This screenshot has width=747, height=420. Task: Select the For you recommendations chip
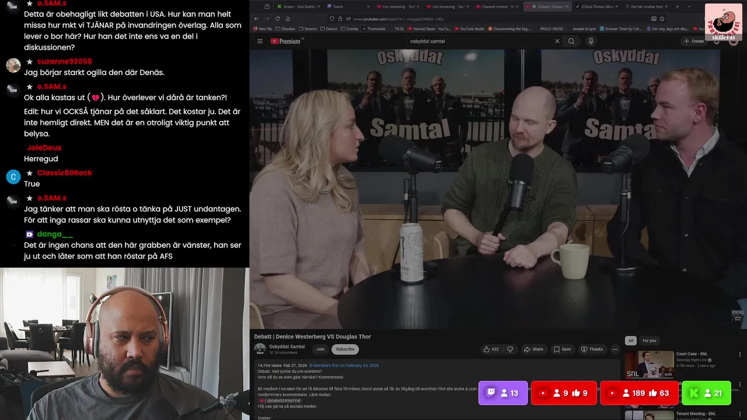click(649, 341)
